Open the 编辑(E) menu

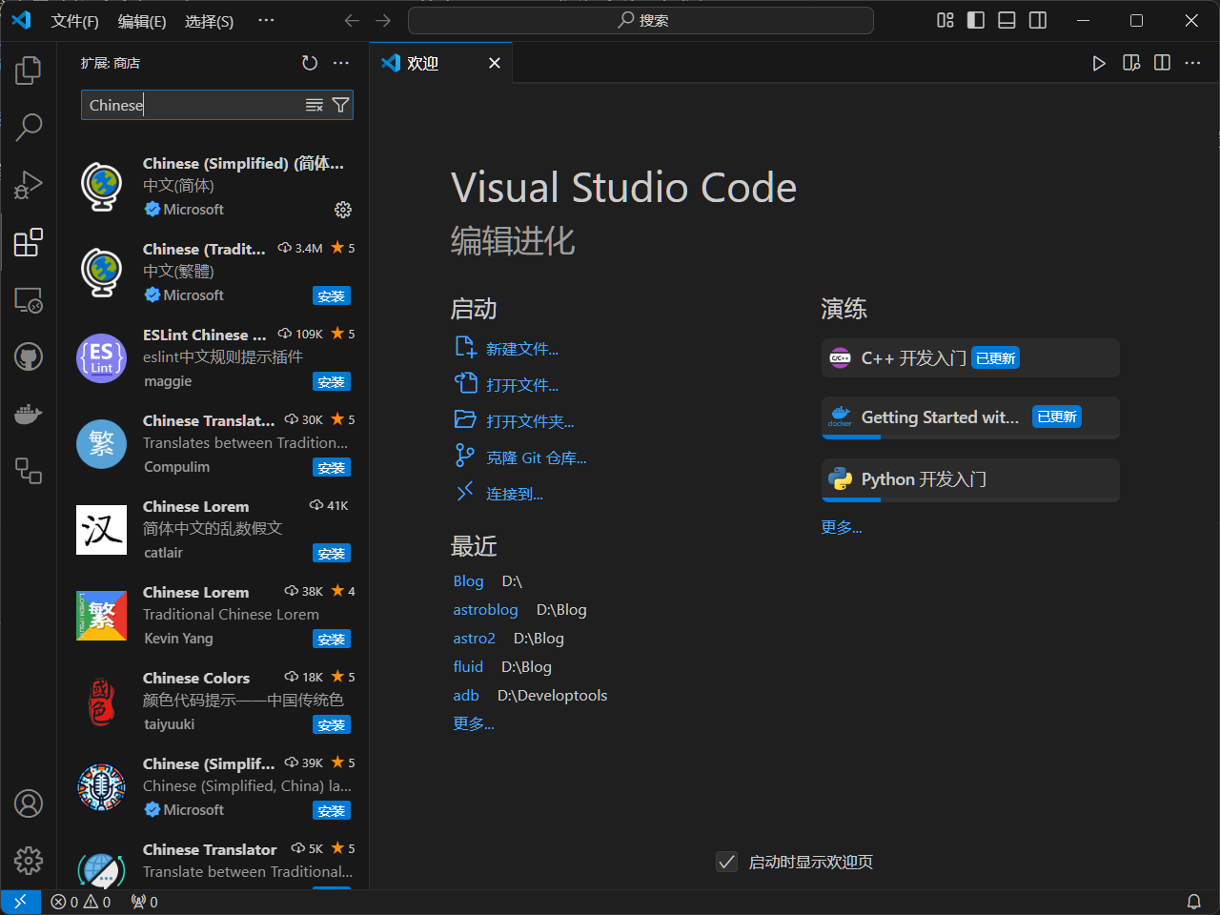(142, 21)
